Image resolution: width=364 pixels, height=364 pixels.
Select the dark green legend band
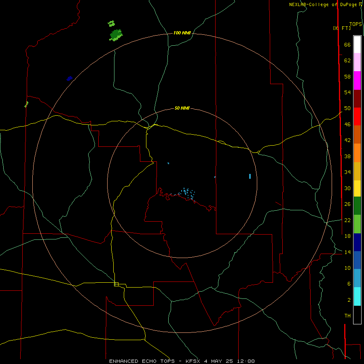click(357, 206)
